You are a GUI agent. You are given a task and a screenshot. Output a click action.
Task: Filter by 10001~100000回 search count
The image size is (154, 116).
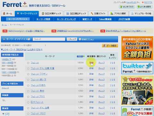coord(9,72)
